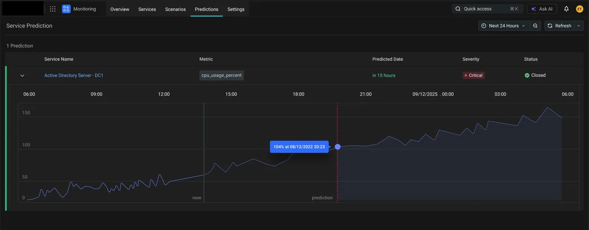
Task: Click the 'now' marker label on chart
Action: coord(197,198)
